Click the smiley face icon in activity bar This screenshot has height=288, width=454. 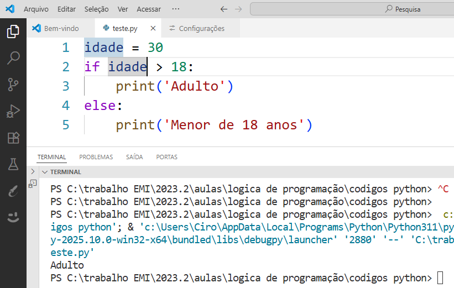(13, 217)
